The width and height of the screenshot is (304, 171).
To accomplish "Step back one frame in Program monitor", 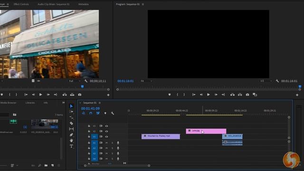I will tap(201, 95).
